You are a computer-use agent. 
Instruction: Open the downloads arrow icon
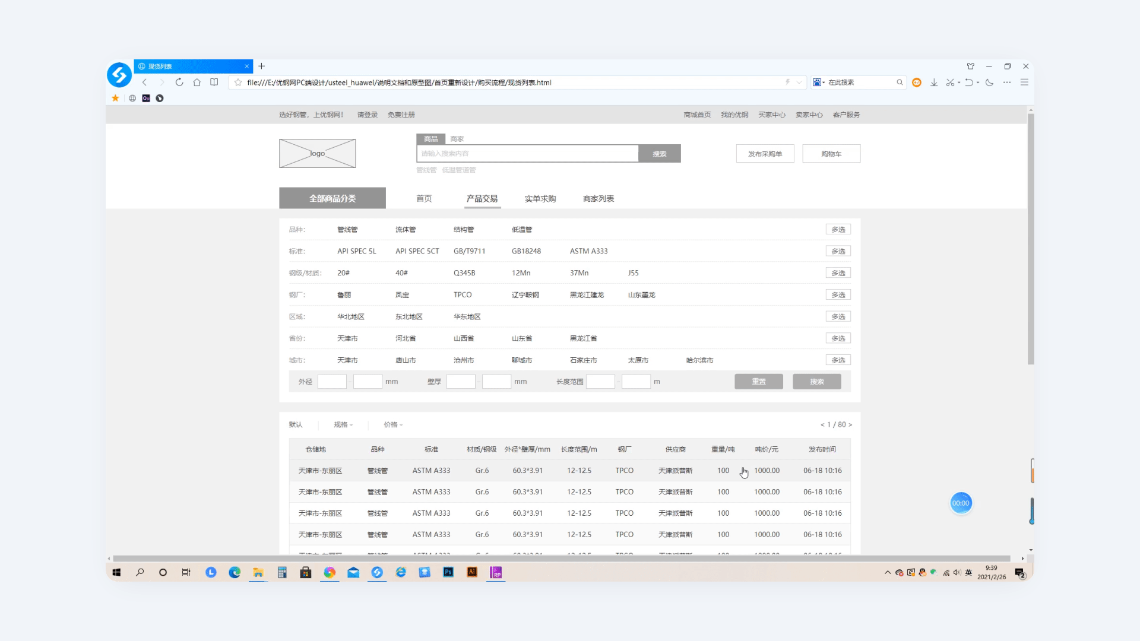tap(934, 82)
